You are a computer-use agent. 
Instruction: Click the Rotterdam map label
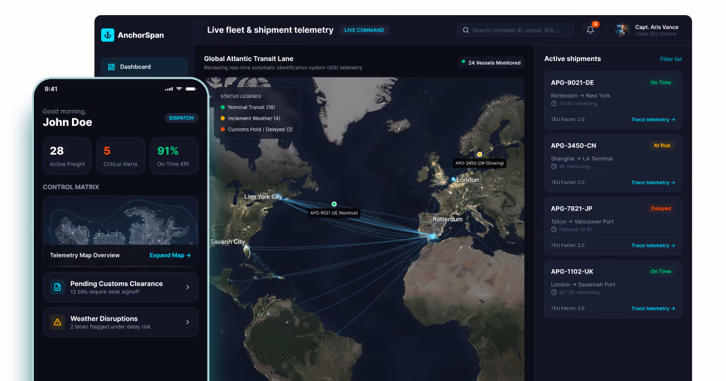pos(448,219)
